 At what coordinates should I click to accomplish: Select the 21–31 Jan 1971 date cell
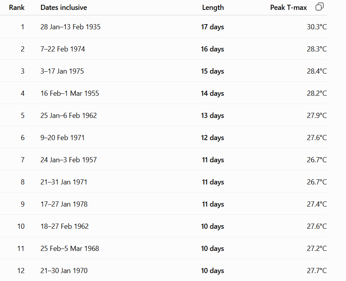[64, 182]
